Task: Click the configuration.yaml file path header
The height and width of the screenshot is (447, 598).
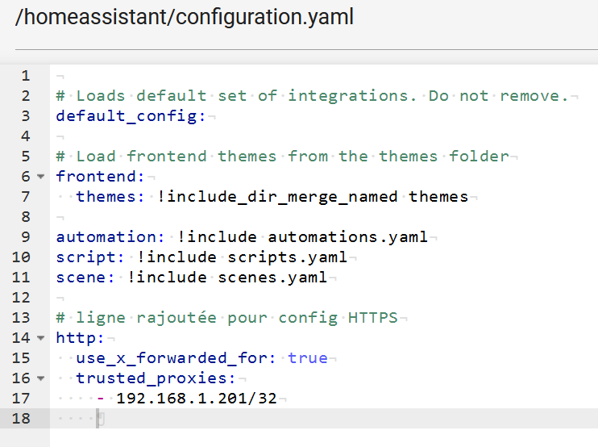Action: point(185,17)
